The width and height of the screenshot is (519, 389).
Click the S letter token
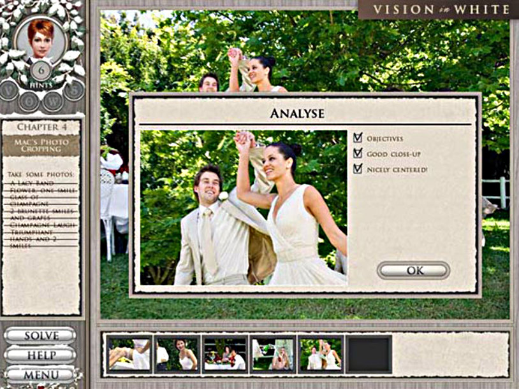(x=74, y=90)
